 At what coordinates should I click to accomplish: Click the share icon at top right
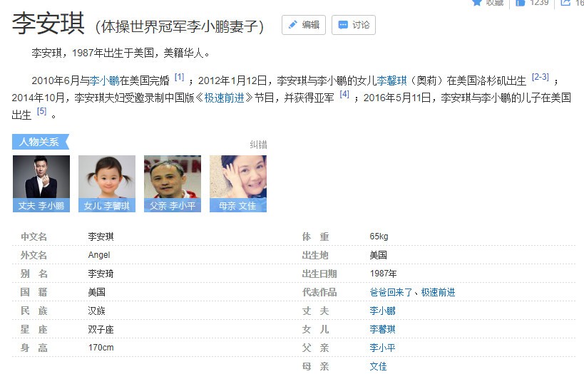coord(565,2)
